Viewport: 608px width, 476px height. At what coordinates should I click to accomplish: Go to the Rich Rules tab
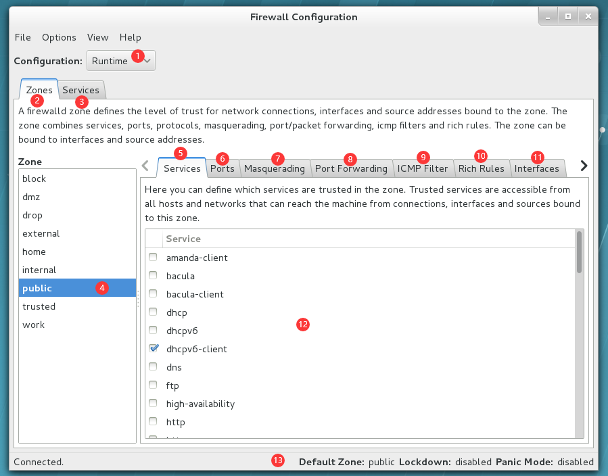click(x=482, y=168)
